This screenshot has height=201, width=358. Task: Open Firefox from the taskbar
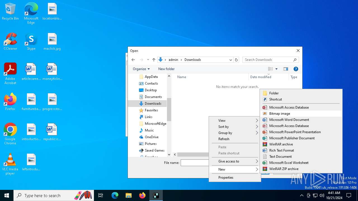pyautogui.click(x=142, y=195)
